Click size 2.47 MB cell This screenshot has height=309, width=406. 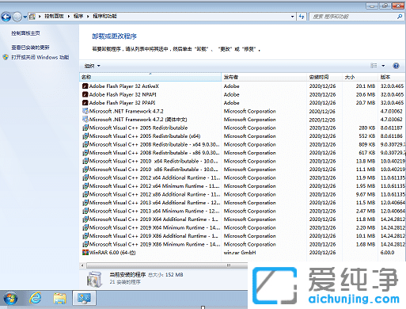coord(366,211)
